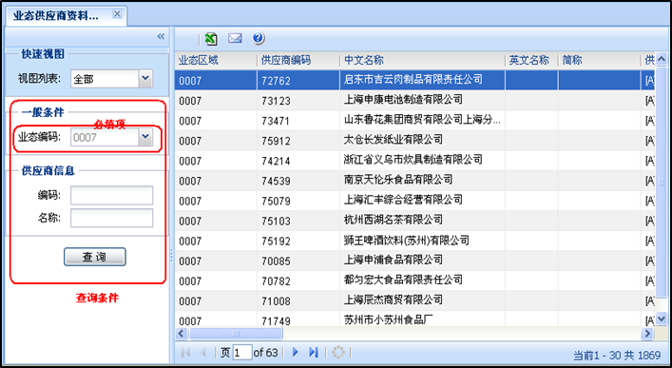Collapse the left query panel

click(x=161, y=37)
